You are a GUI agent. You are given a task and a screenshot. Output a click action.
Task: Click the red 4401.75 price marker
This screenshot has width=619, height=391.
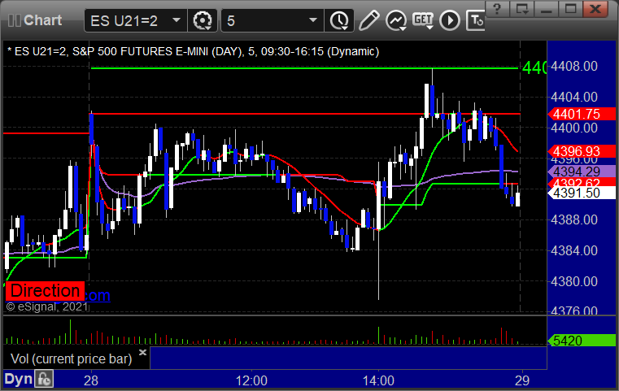(582, 114)
